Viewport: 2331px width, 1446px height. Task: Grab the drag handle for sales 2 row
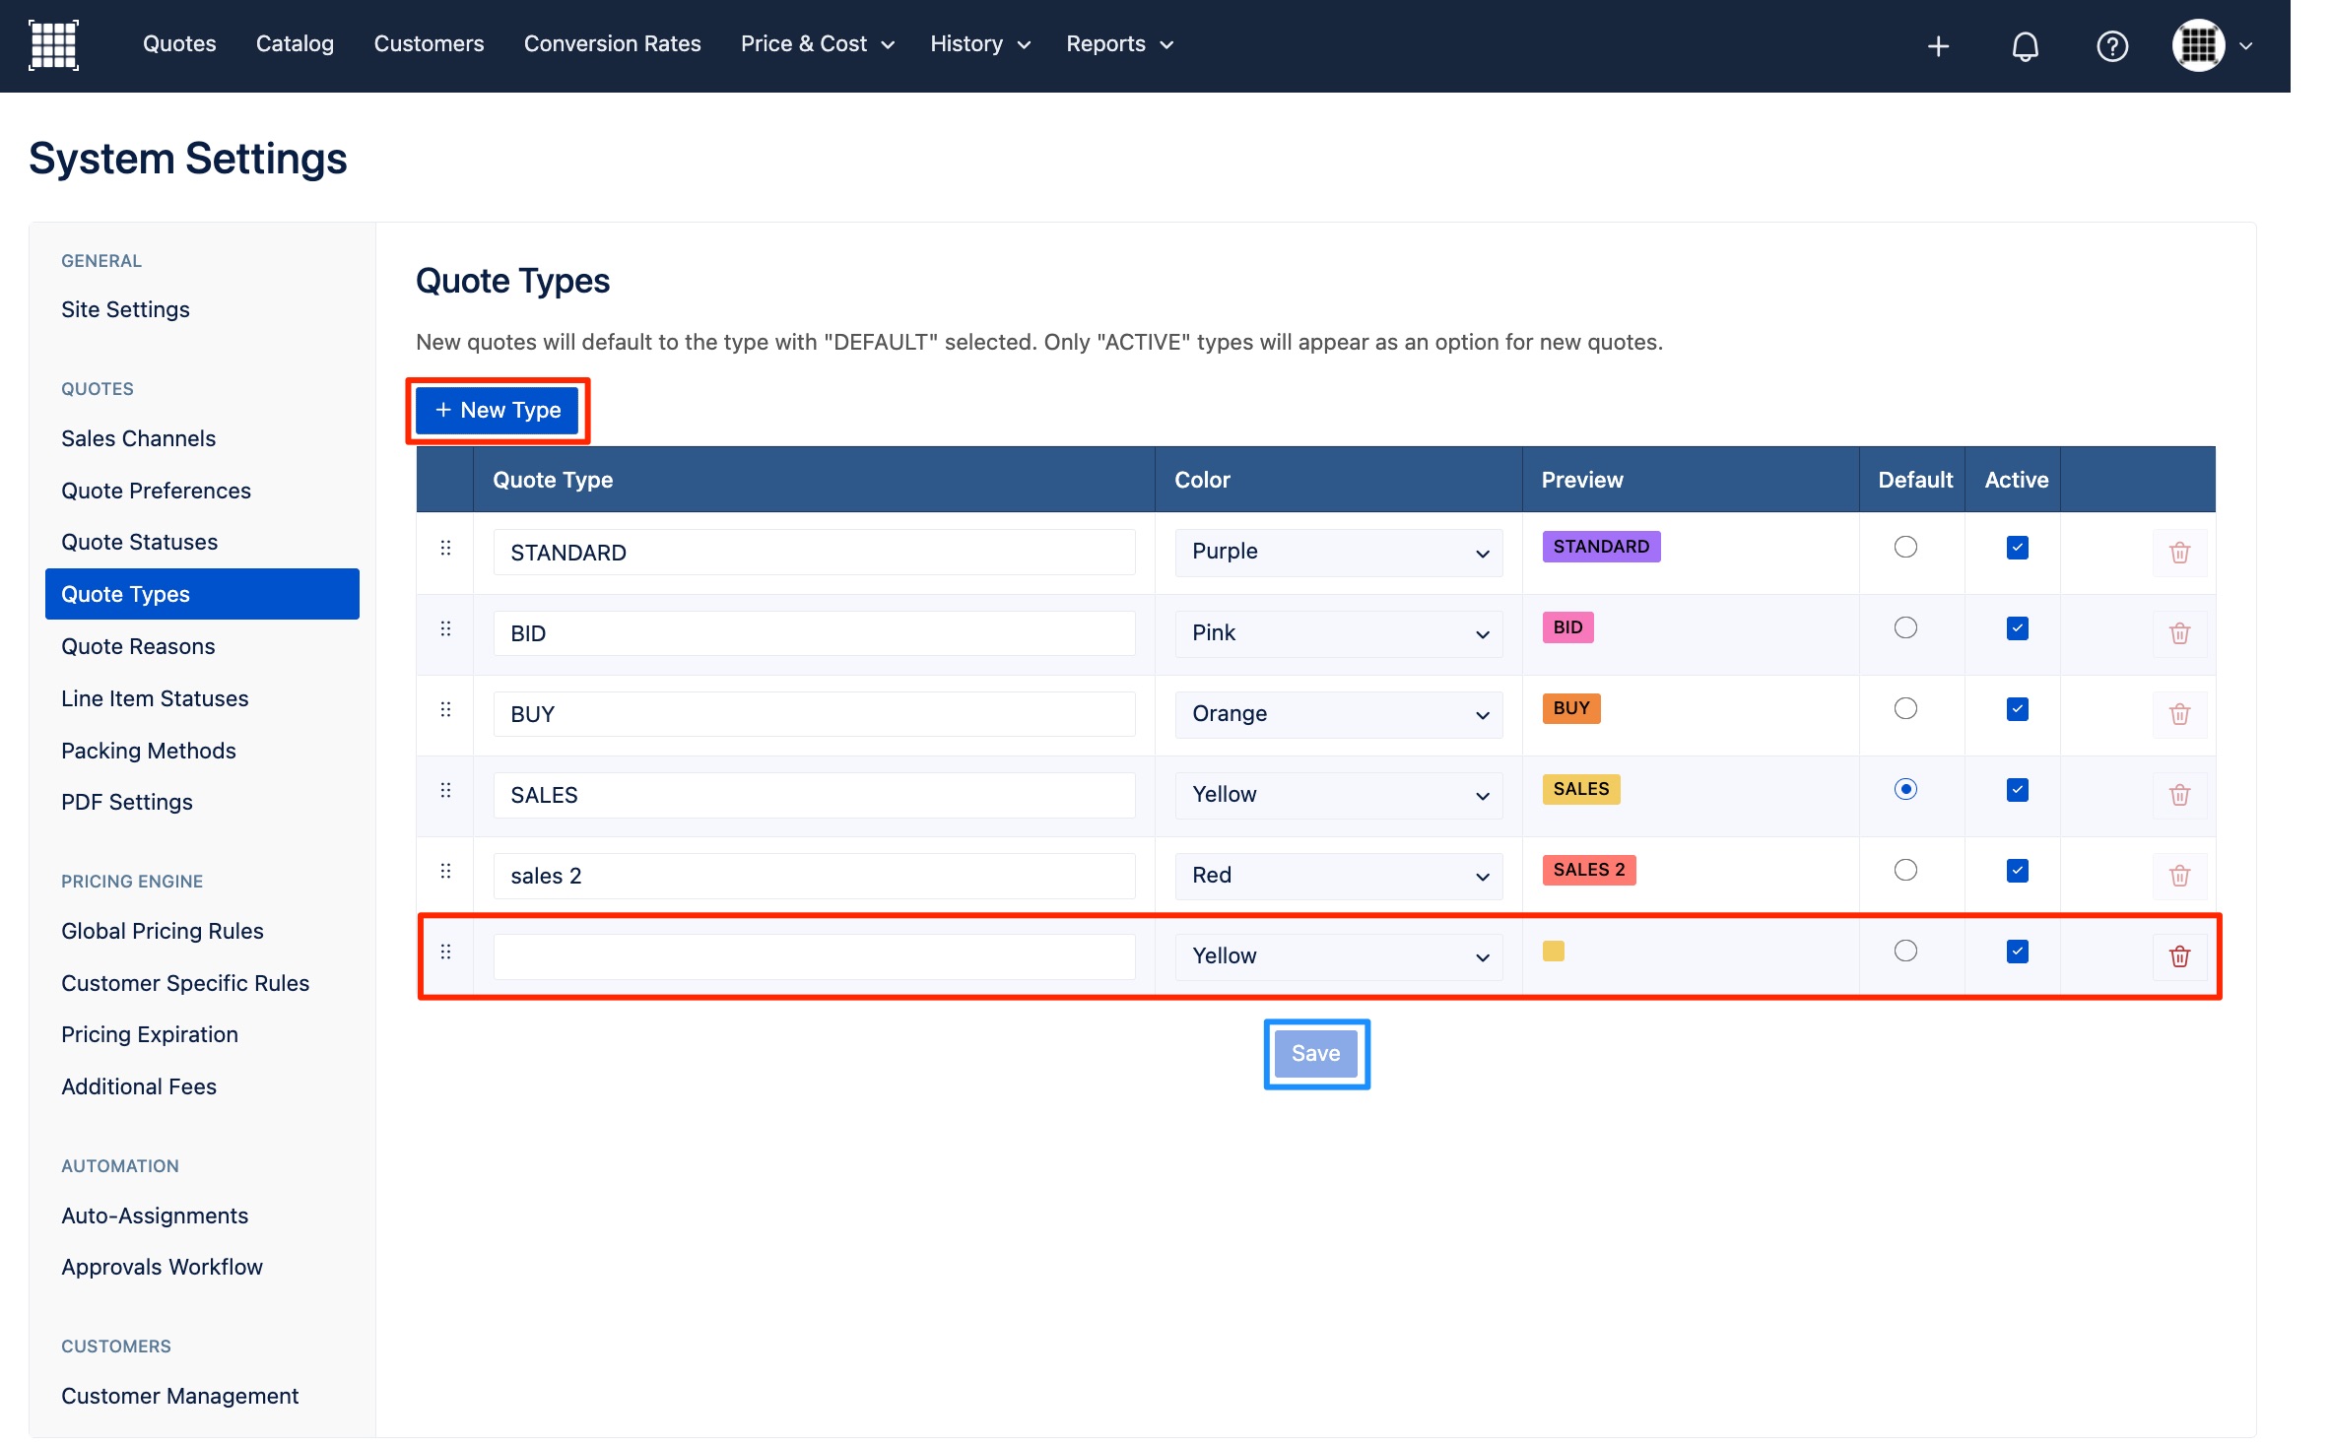445,871
